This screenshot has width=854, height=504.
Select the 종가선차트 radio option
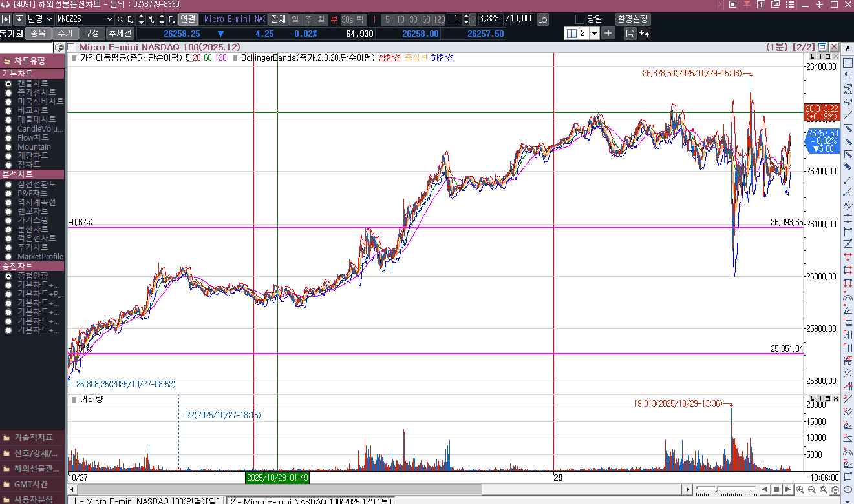8,93
